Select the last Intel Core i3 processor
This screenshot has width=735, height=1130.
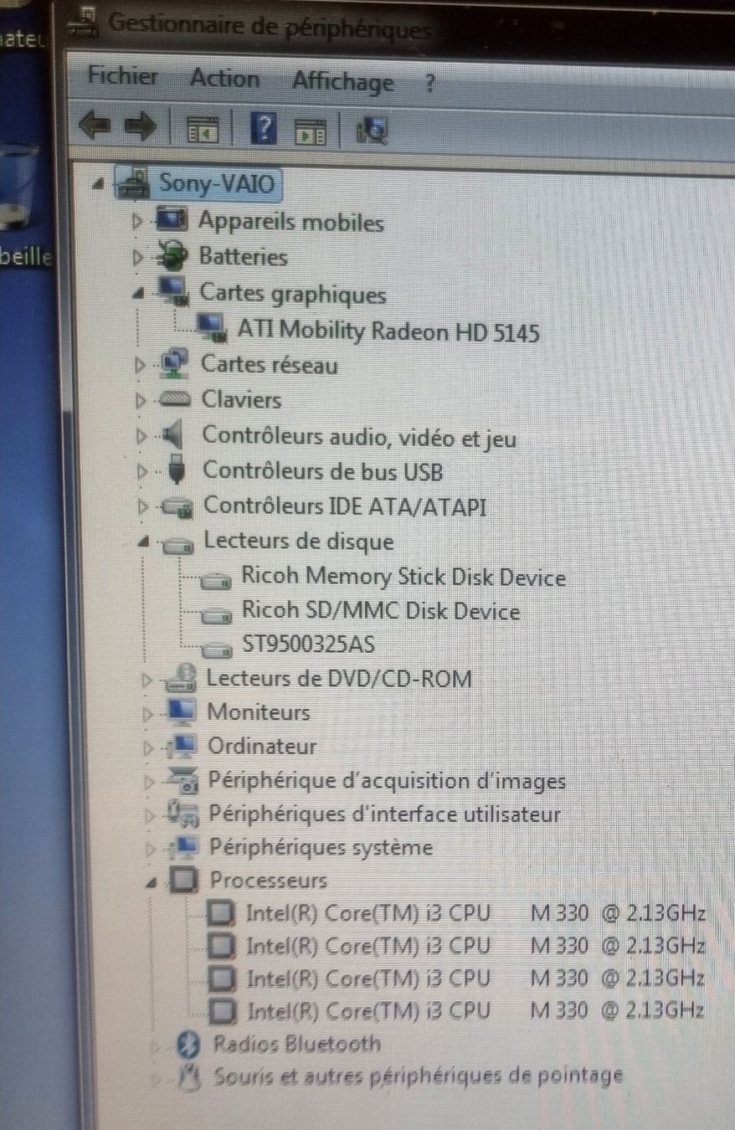click(x=475, y=1010)
